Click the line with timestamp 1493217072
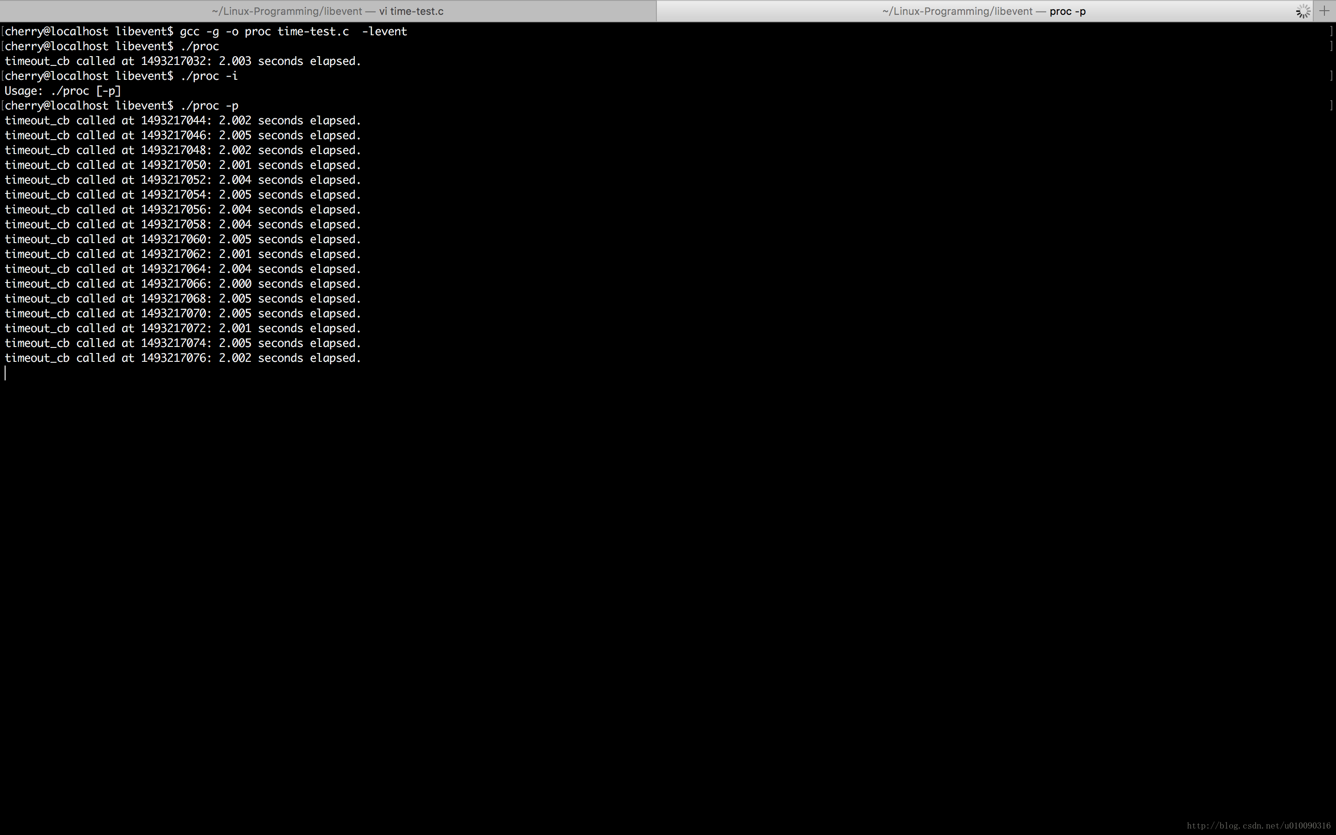Viewport: 1336px width, 835px height. (183, 328)
